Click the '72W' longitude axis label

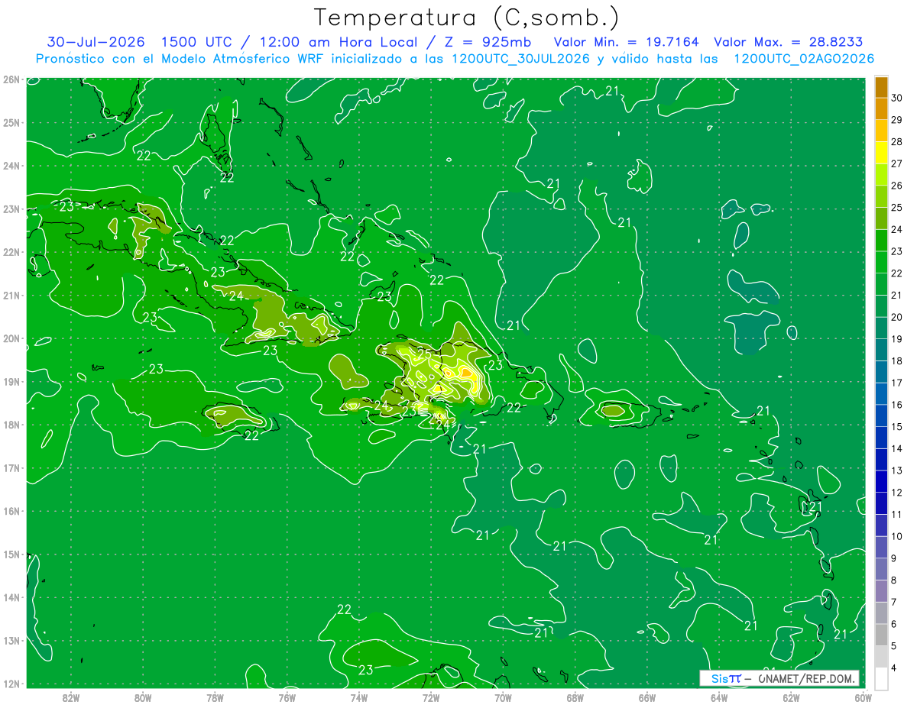click(x=431, y=697)
